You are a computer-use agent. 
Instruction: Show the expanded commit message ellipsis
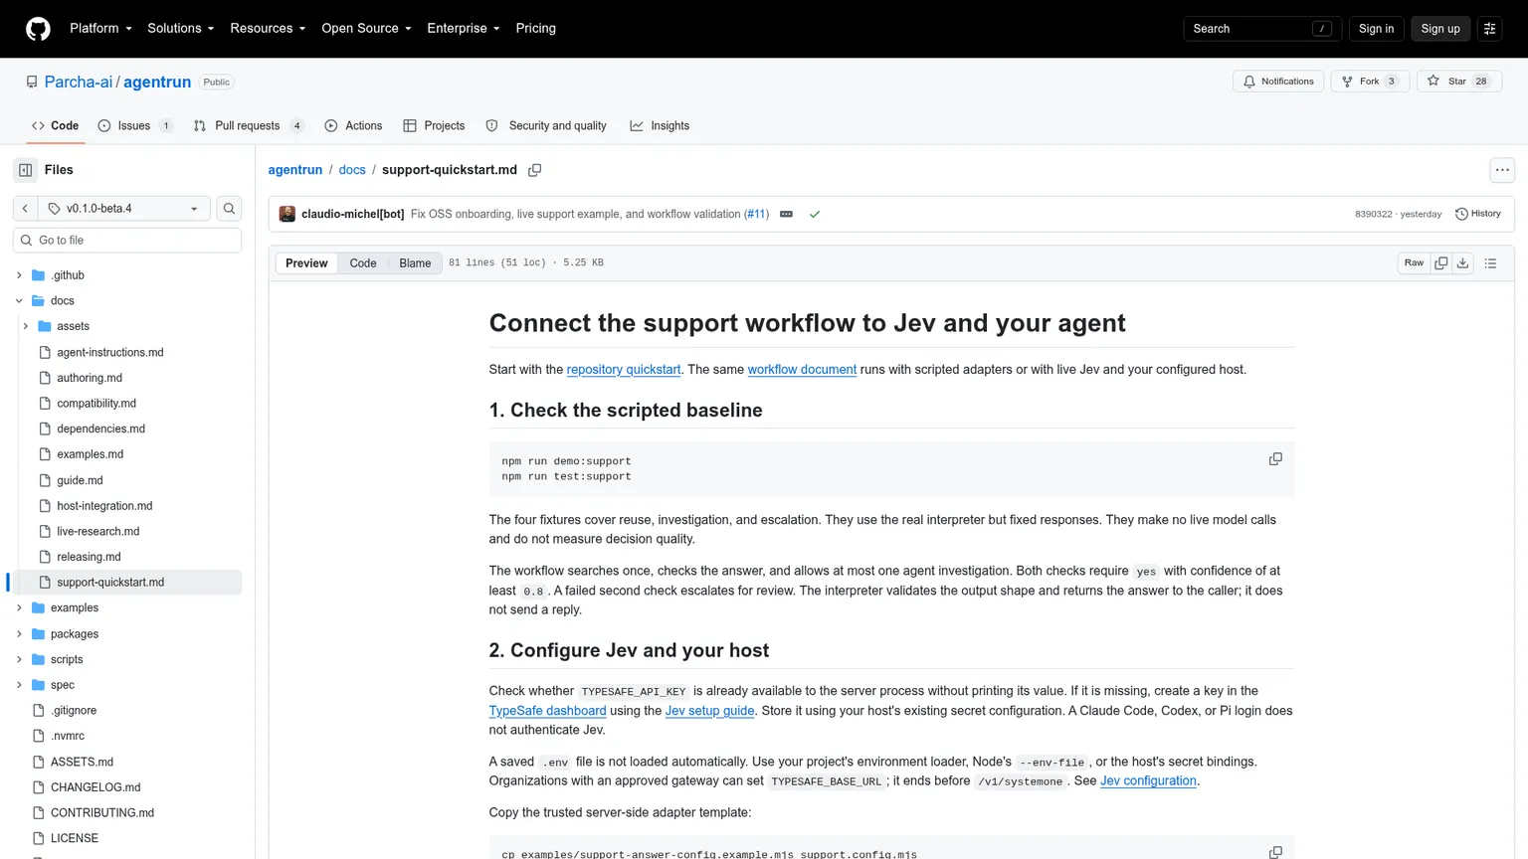[x=786, y=214]
